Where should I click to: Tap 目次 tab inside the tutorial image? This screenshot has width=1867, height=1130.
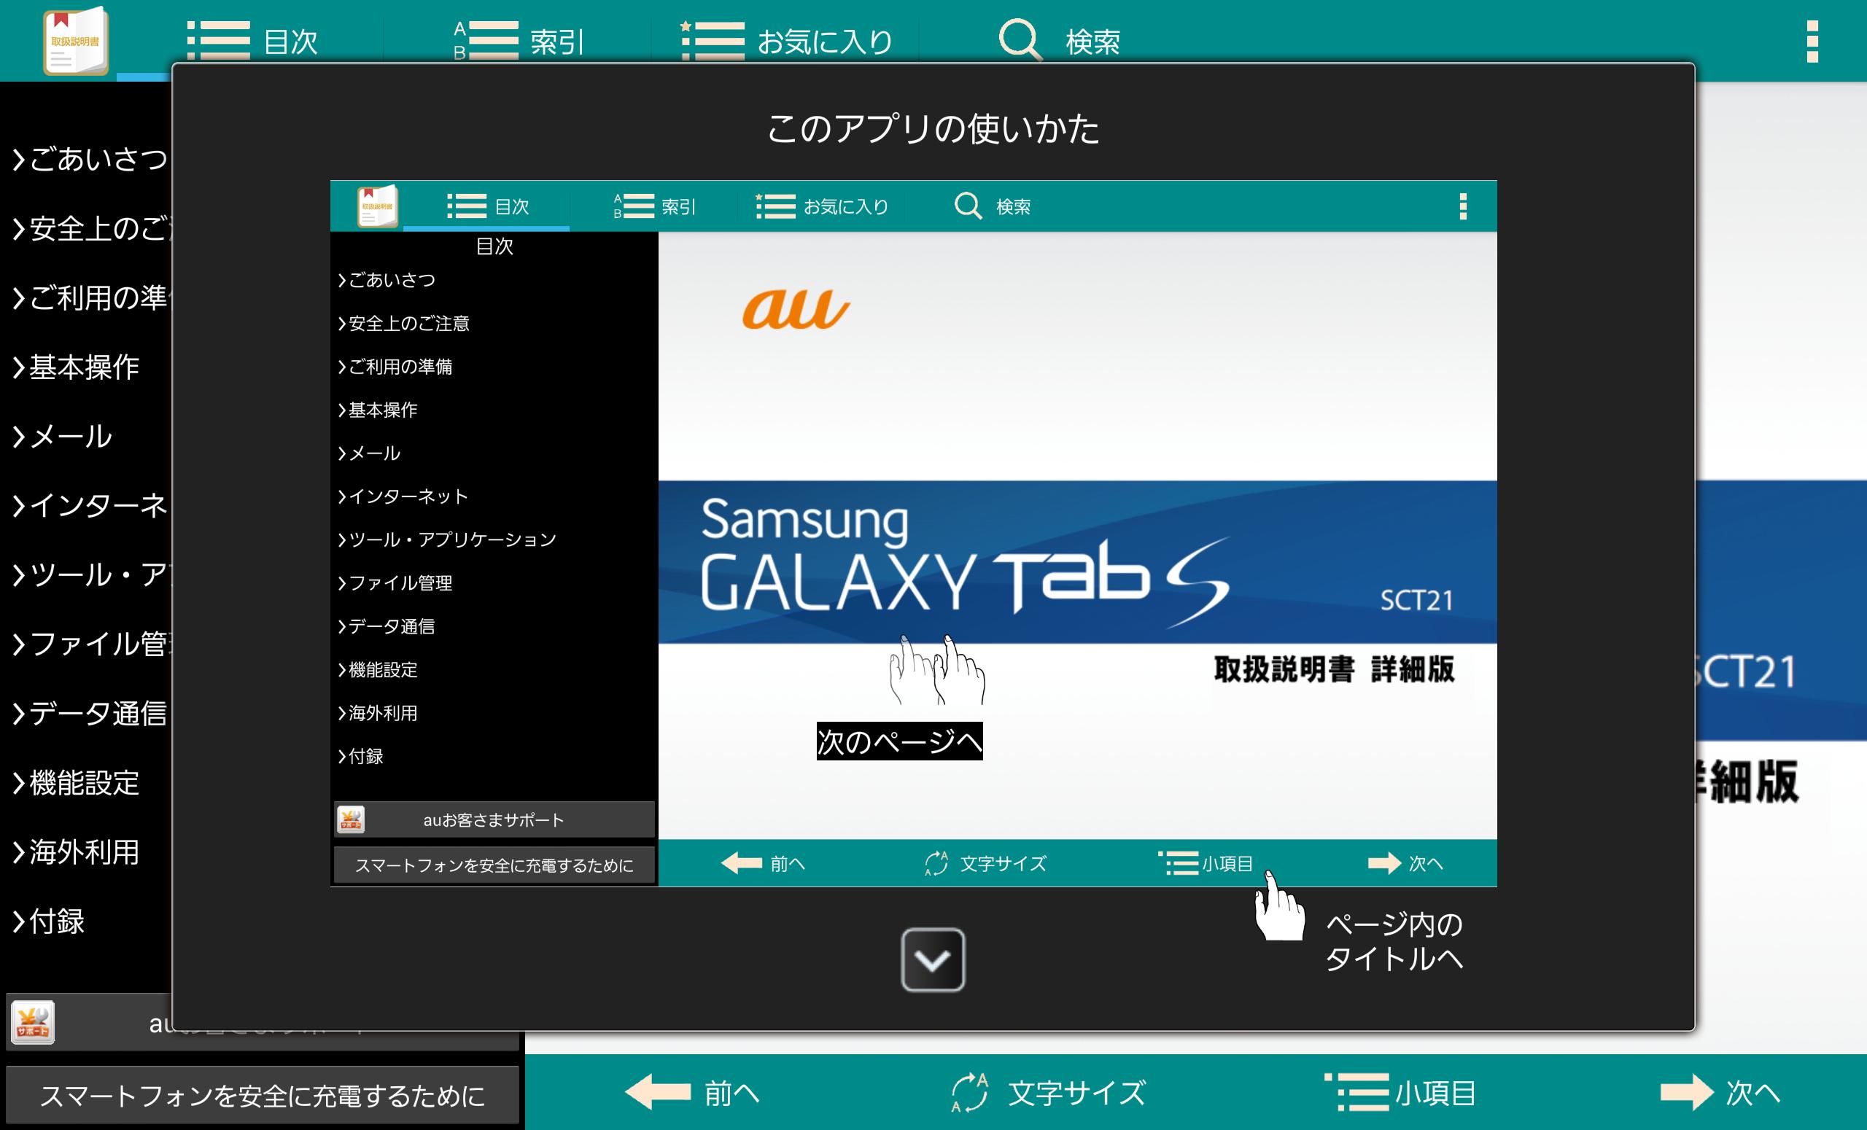(488, 206)
